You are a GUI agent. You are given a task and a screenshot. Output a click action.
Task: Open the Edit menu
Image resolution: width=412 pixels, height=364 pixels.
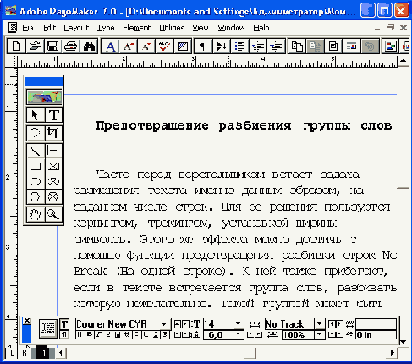[x=50, y=27]
